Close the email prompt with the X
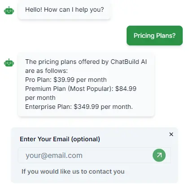189x184 pixels. [171, 134]
